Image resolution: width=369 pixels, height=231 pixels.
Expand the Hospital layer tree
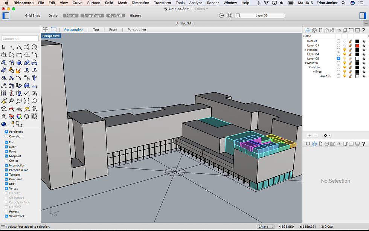coord(305,50)
